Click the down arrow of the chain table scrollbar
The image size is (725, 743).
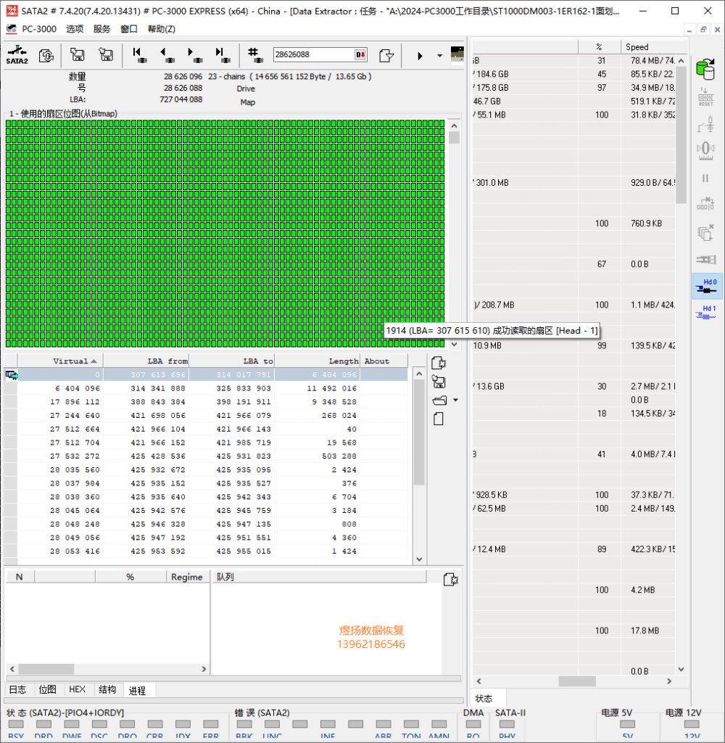click(x=419, y=559)
